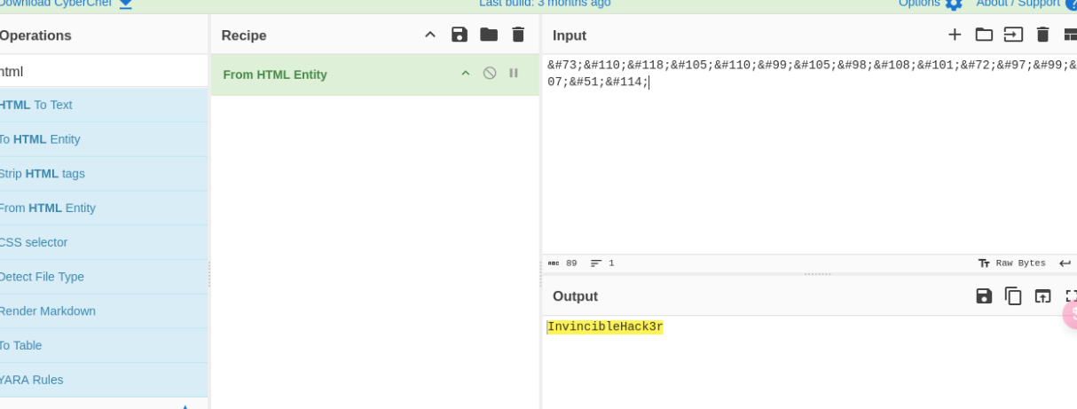Clear input and output trash icon
Image resolution: width=1077 pixels, height=409 pixels.
(1043, 35)
